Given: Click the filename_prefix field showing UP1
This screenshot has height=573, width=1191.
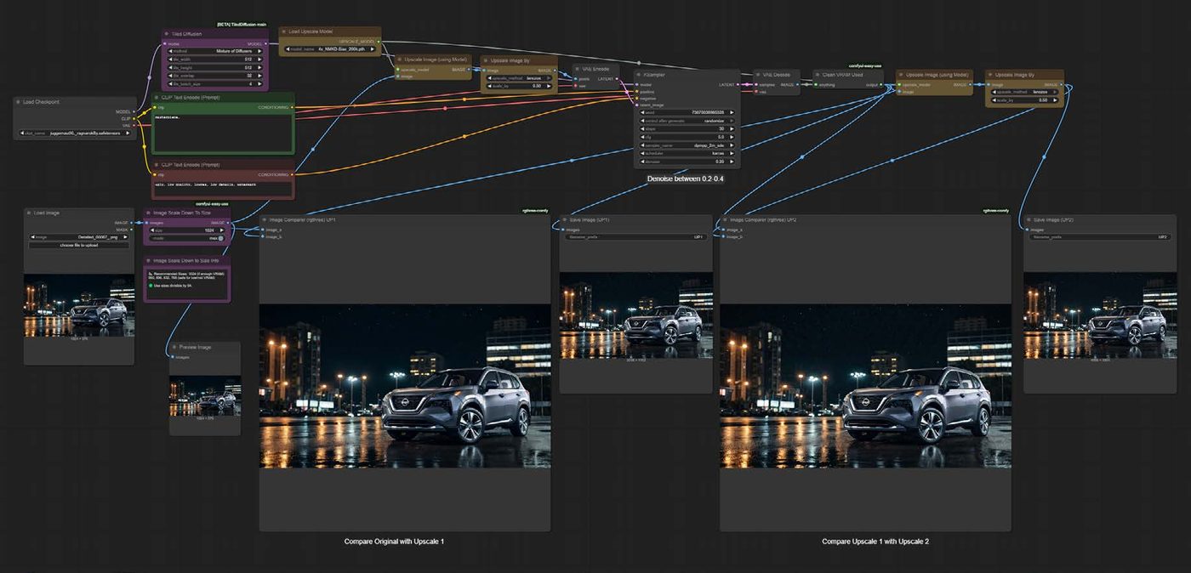Looking at the screenshot, I should [636, 237].
